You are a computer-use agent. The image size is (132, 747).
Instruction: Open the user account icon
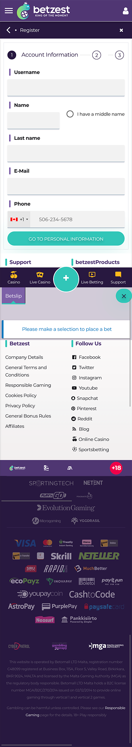coord(125,11)
